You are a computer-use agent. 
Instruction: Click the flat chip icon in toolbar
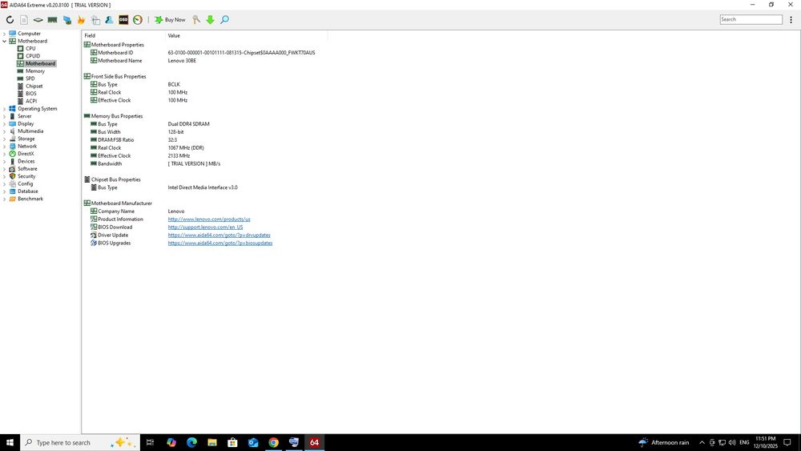pos(38,20)
